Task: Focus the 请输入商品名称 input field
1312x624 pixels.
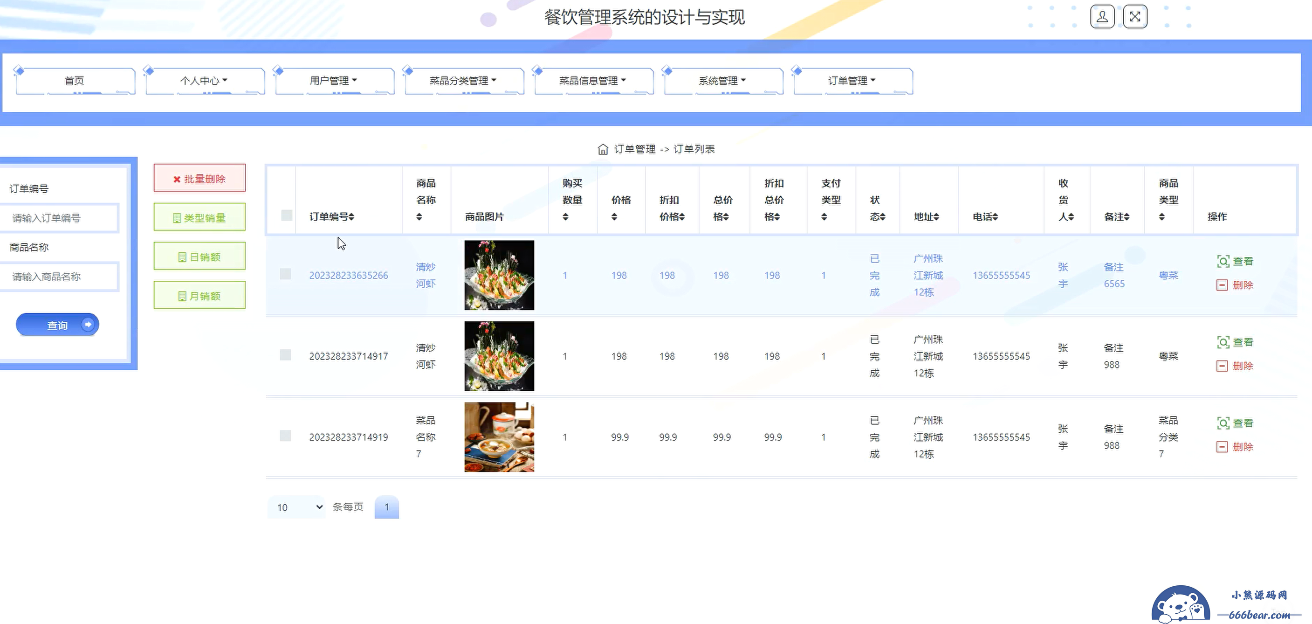Action: coord(59,277)
